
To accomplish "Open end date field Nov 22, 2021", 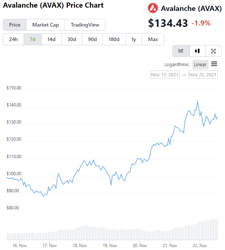I will 203,74.
